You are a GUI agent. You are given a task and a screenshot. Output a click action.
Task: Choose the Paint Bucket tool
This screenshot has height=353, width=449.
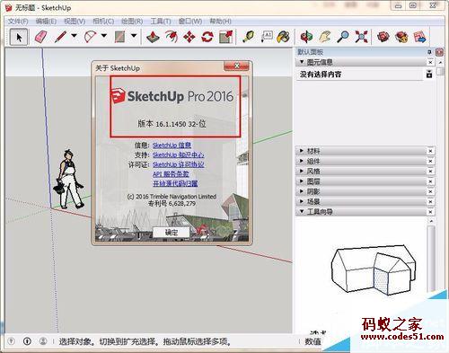pyautogui.click(x=283, y=37)
